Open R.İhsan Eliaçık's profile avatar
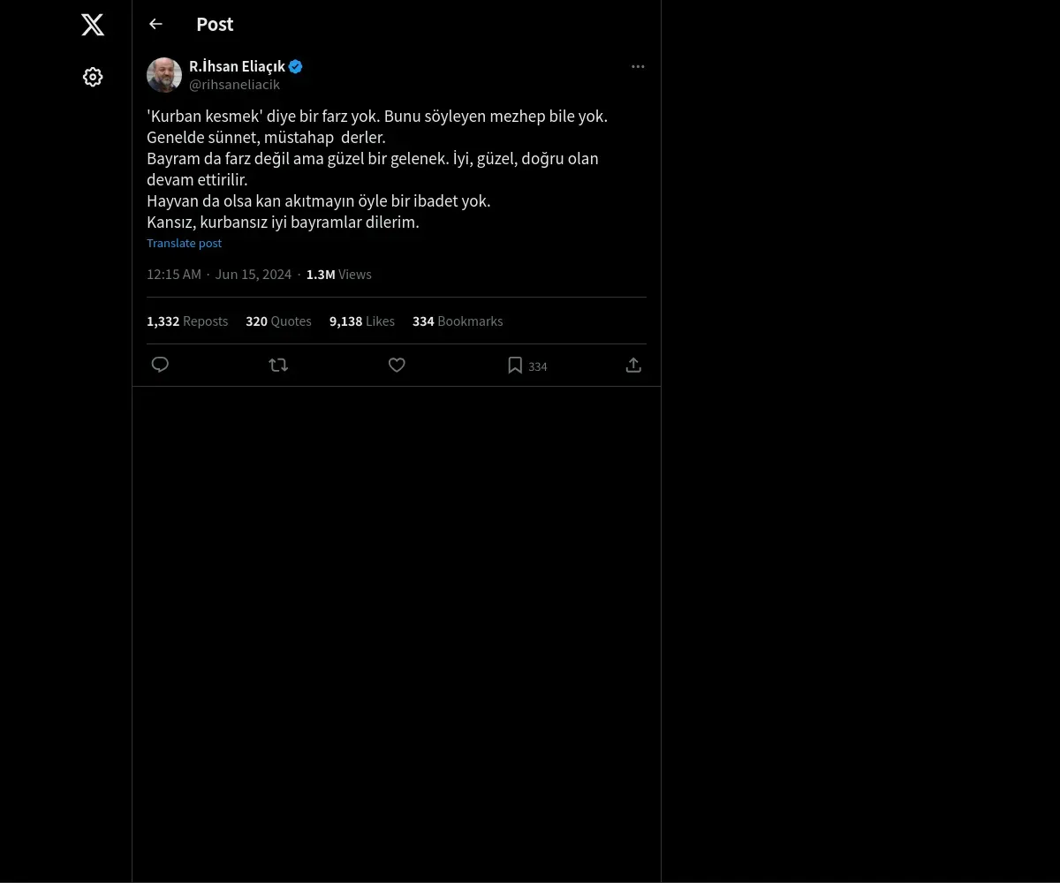Viewport: 1060px width, 883px height. click(164, 75)
